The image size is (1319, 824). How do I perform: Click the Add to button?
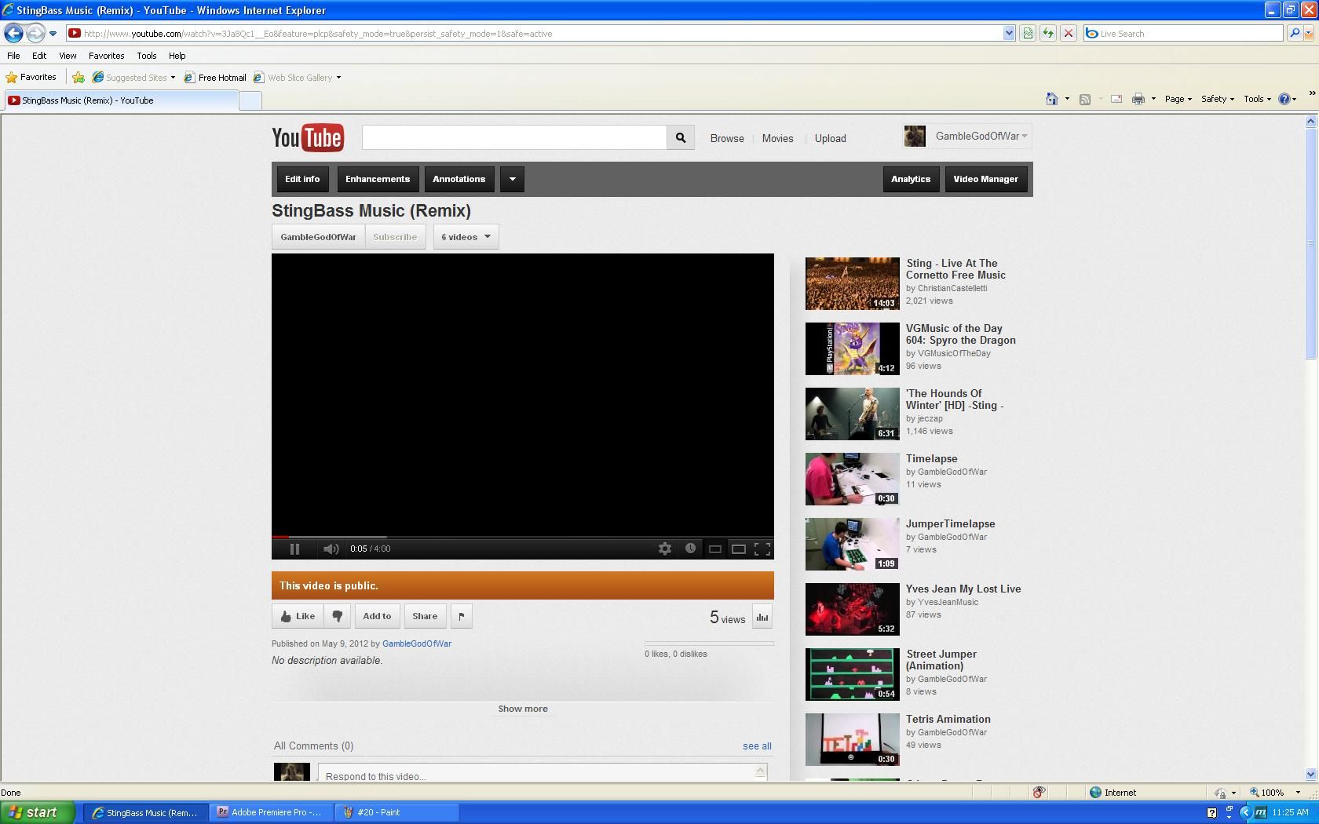(377, 616)
